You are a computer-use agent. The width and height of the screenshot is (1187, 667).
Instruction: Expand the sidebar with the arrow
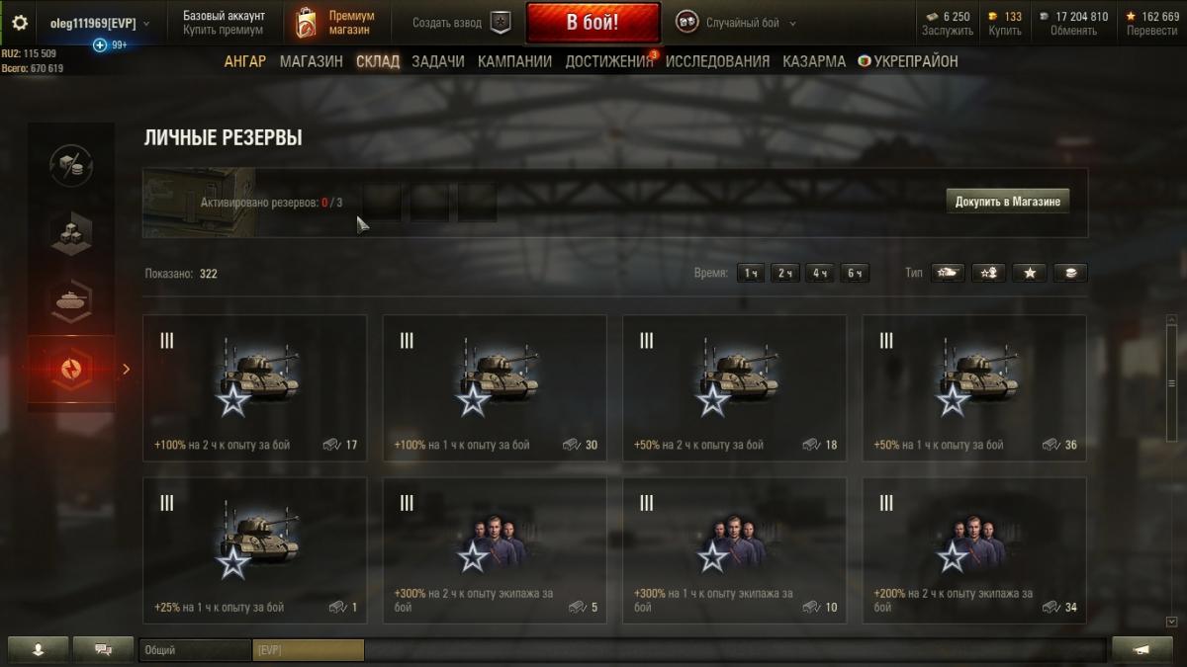tap(126, 370)
